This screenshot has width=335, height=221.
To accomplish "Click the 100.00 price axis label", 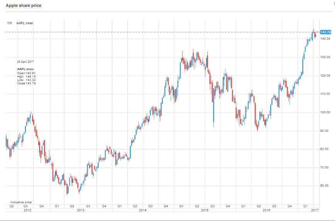I will pyautogui.click(x=325, y=112).
